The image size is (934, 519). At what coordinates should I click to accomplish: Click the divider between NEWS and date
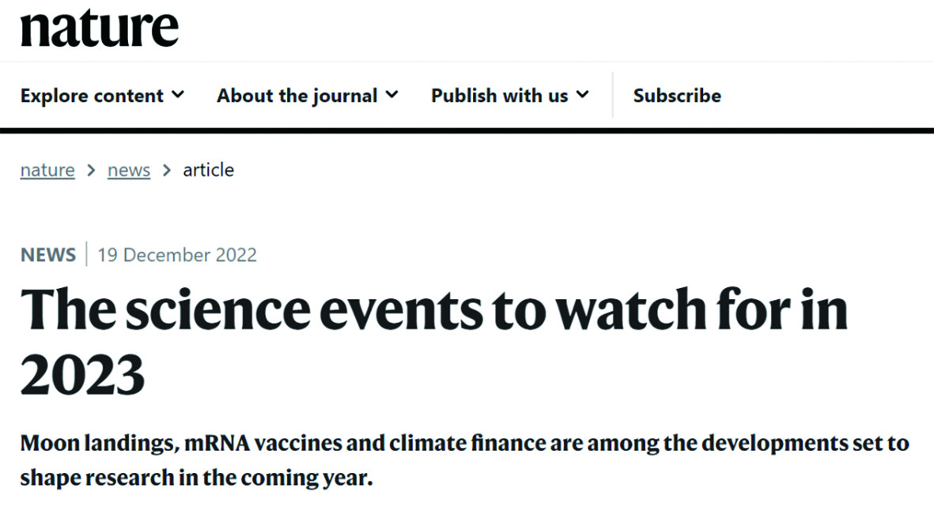pyautogui.click(x=87, y=255)
